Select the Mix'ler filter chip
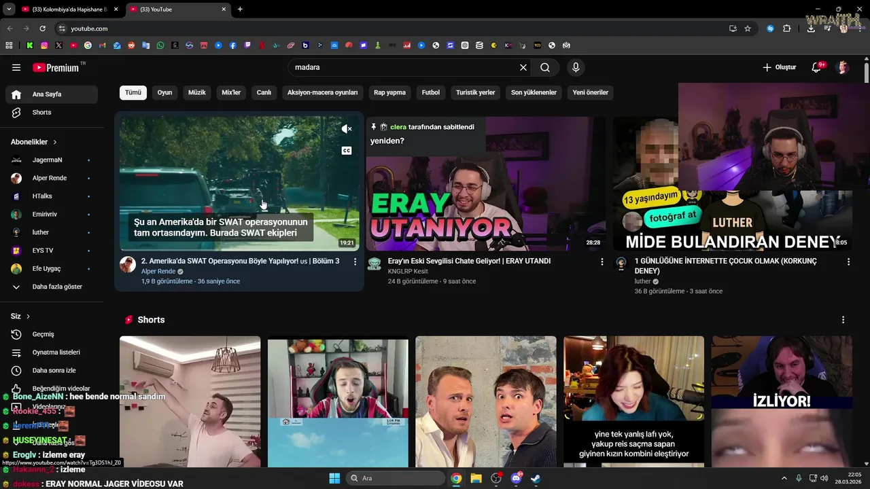The height and width of the screenshot is (489, 870). pos(231,92)
